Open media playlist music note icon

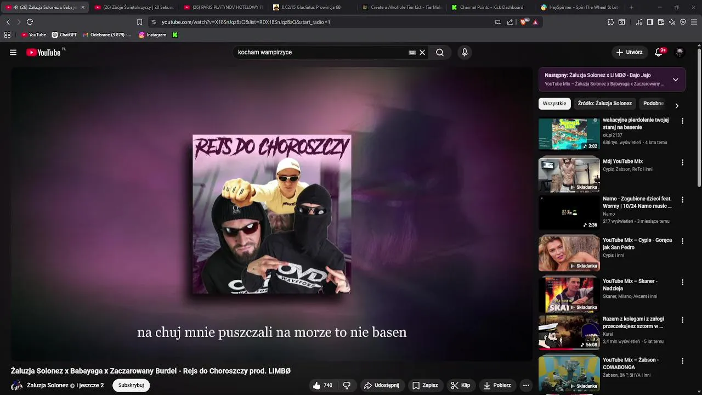point(639,22)
